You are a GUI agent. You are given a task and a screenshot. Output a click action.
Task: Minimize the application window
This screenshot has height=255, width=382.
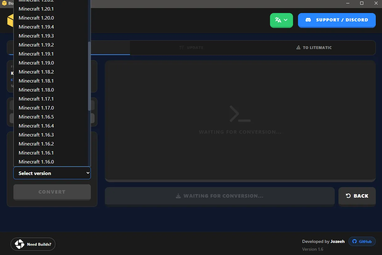[x=348, y=3]
